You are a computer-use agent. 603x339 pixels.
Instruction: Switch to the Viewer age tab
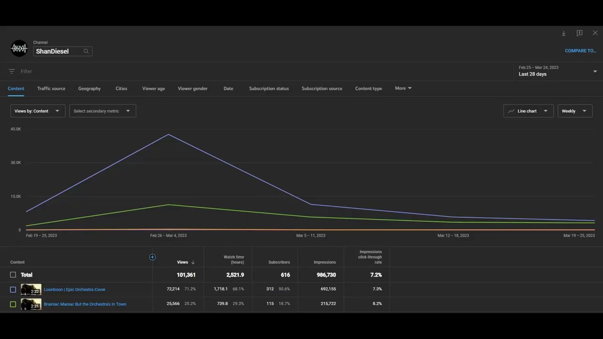pyautogui.click(x=154, y=89)
